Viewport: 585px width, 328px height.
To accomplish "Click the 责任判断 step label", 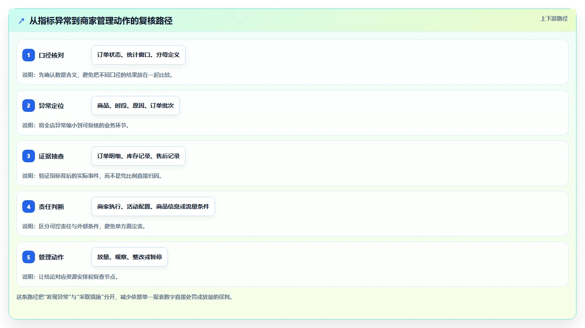I will [x=51, y=206].
